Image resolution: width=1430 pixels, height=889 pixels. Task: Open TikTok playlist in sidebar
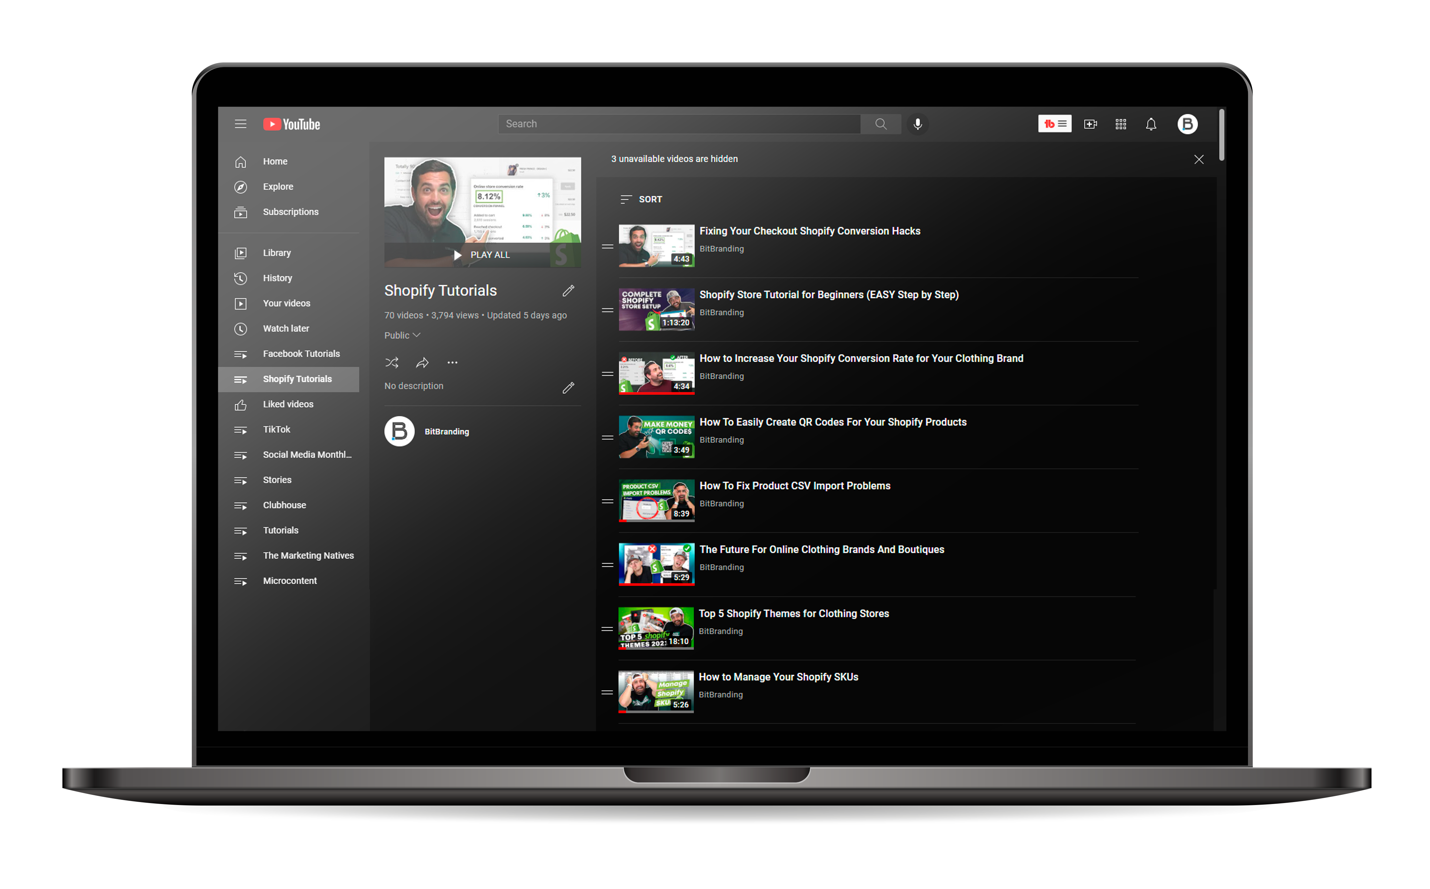point(289,430)
